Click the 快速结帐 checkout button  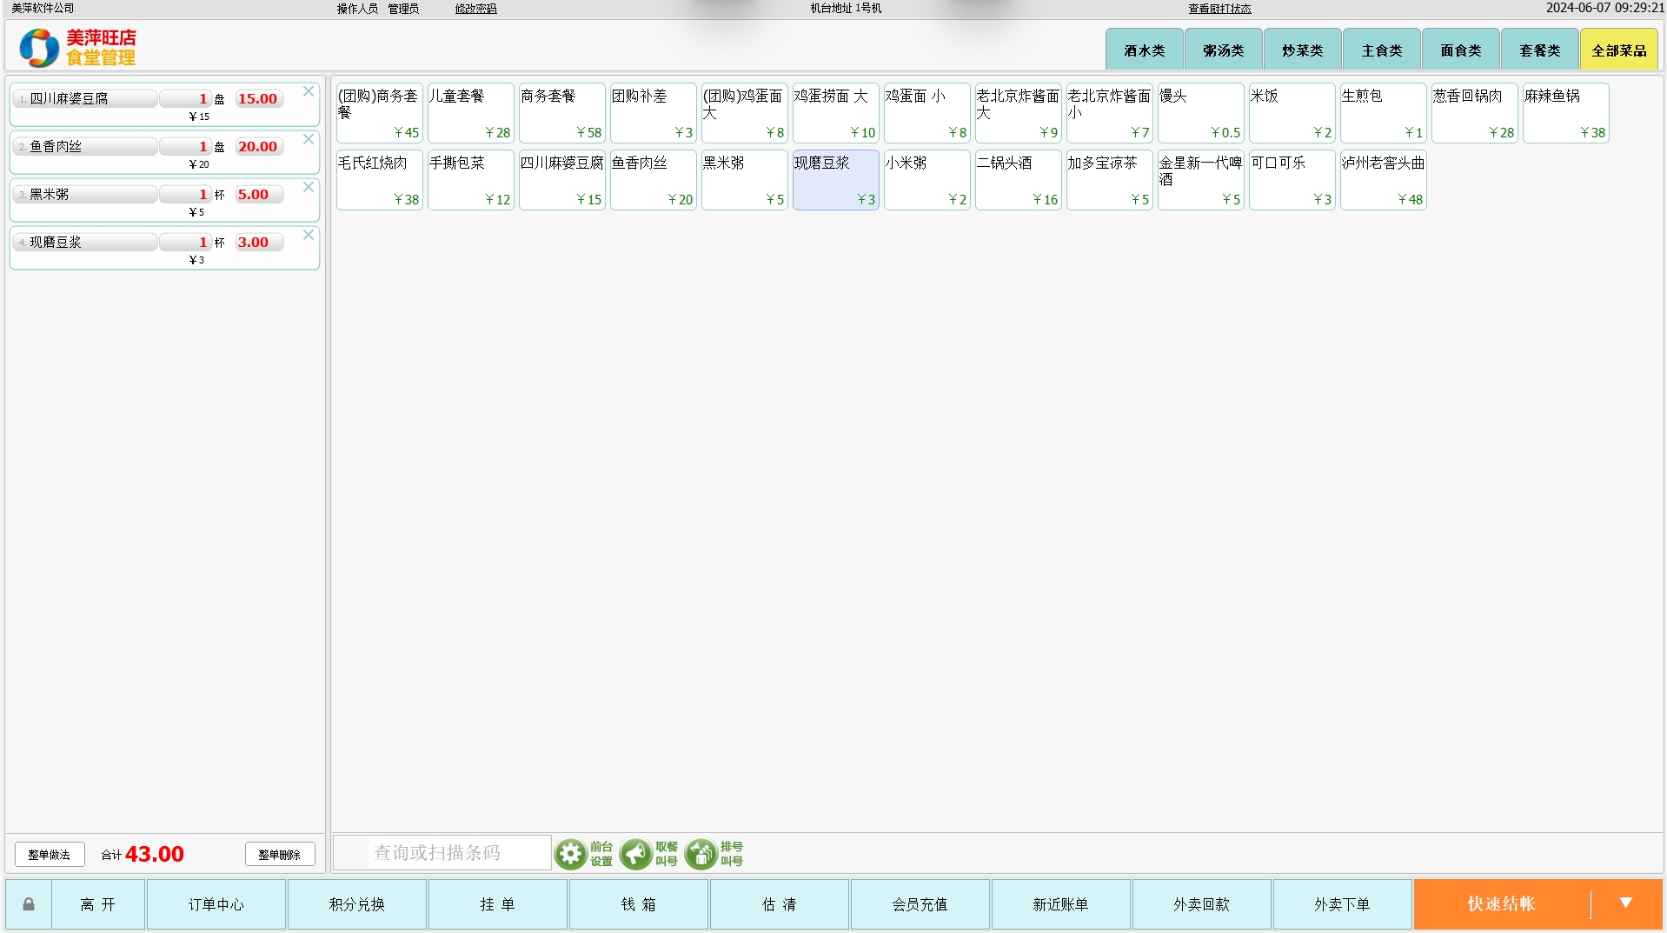pos(1501,904)
